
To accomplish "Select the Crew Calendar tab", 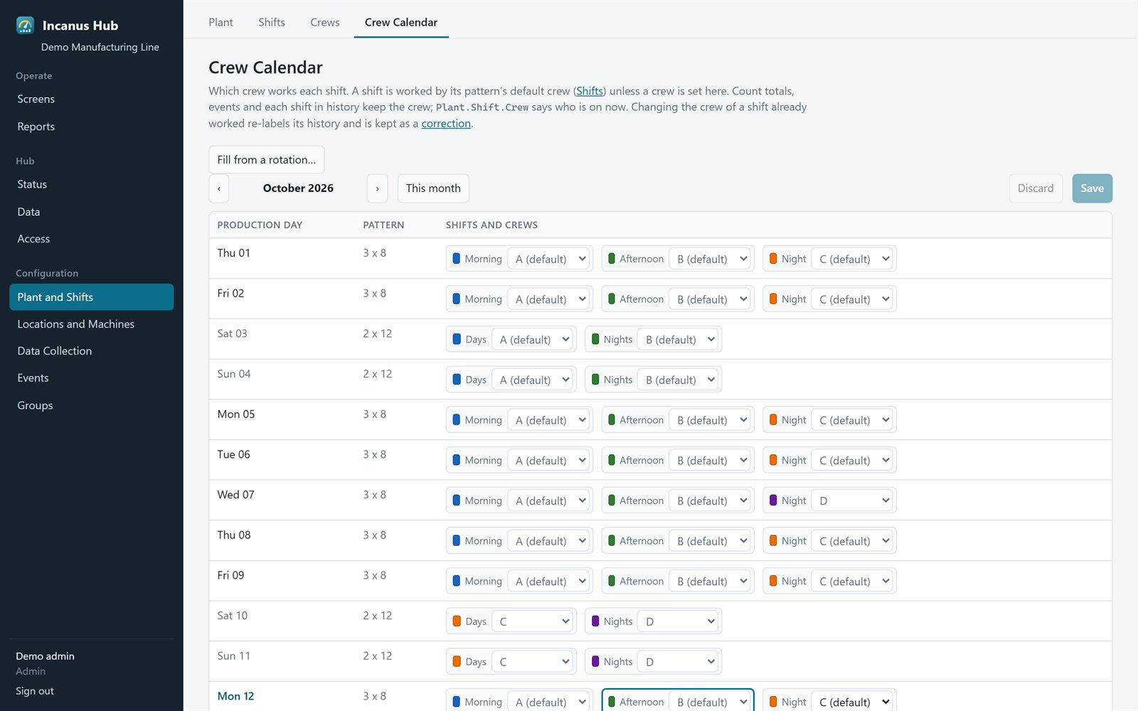I will (x=401, y=22).
